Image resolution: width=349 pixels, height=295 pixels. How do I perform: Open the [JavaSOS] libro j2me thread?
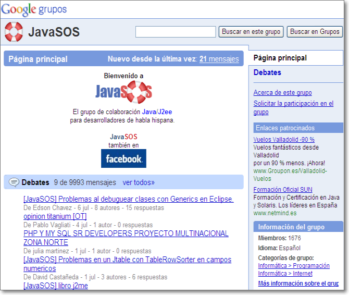point(56,286)
